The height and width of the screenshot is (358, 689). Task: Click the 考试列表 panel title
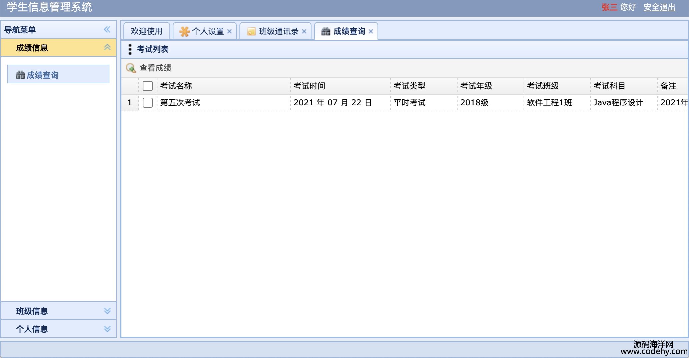pyautogui.click(x=153, y=49)
